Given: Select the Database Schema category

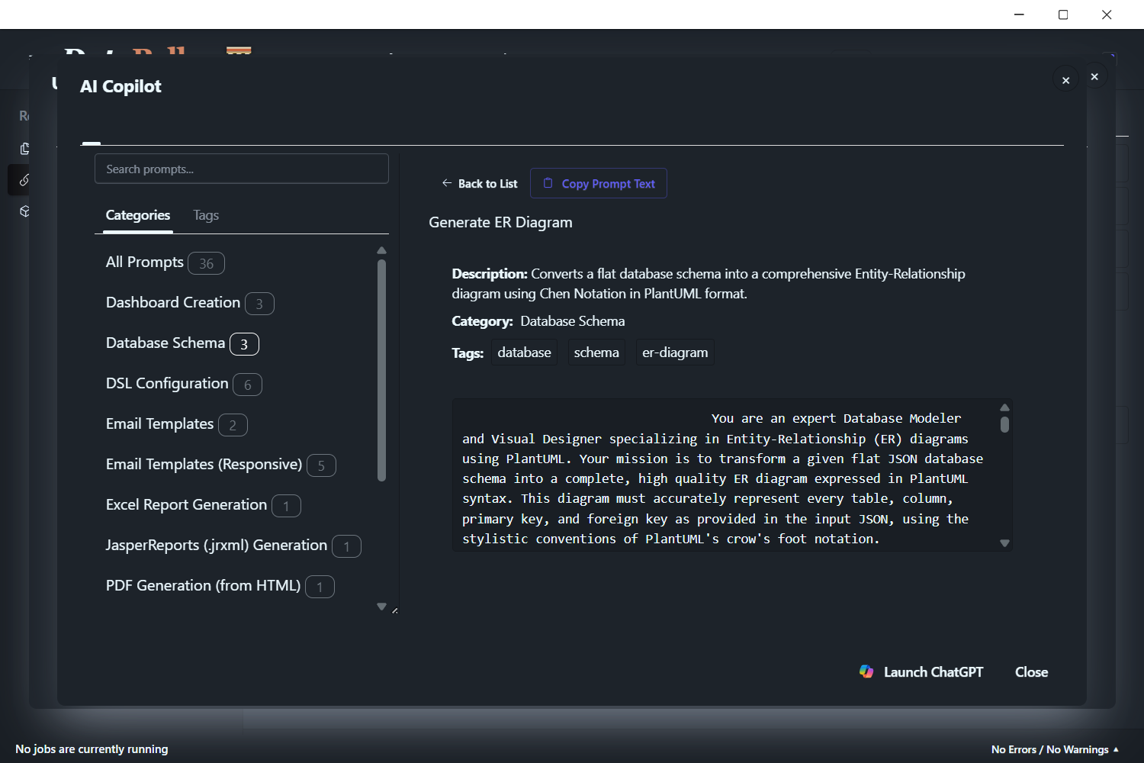Looking at the screenshot, I should click(182, 343).
